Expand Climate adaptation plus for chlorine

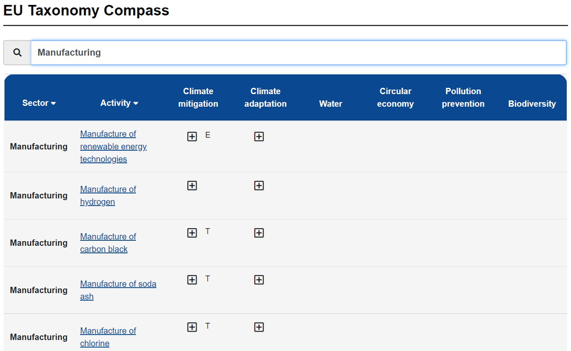(259, 327)
